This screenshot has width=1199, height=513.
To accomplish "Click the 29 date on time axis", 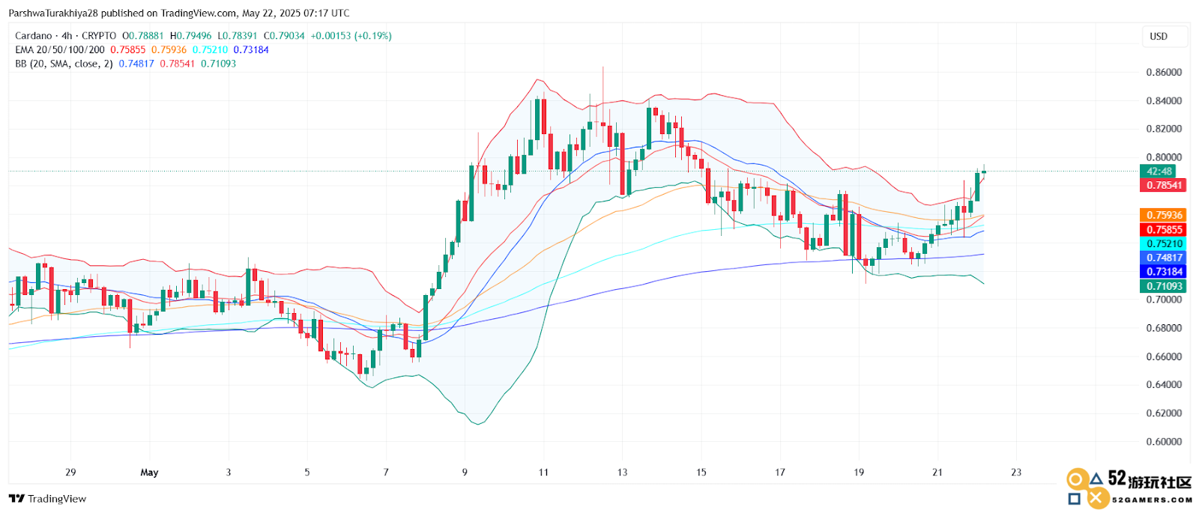I will [70, 473].
